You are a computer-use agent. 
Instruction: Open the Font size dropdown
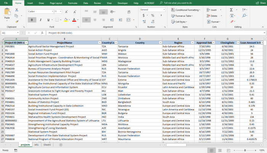[x=60, y=11]
